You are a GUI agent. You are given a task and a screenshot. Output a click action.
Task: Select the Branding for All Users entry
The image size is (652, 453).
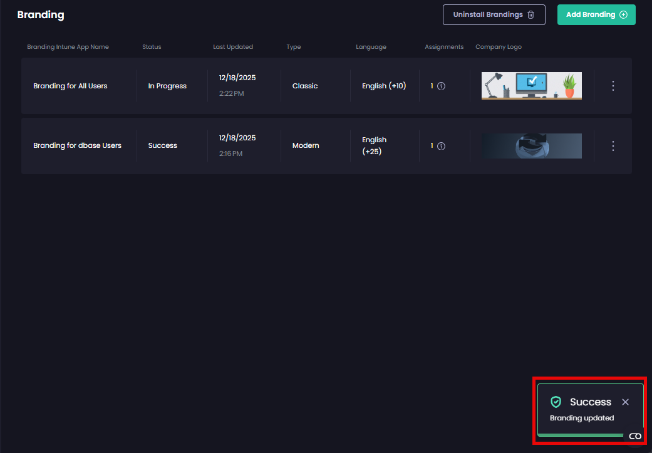[70, 86]
